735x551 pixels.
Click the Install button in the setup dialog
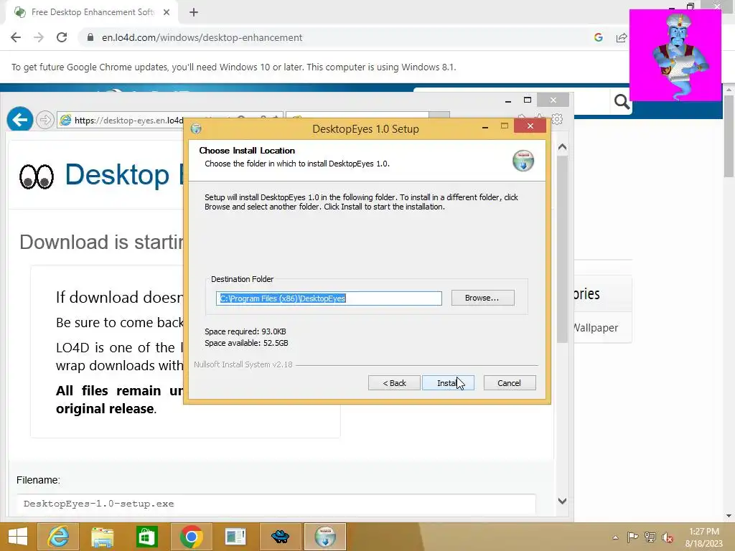click(448, 383)
